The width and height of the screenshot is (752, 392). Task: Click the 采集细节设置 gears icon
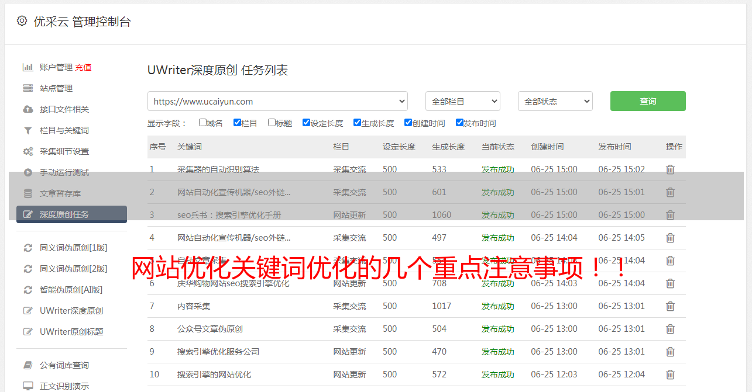coord(28,151)
